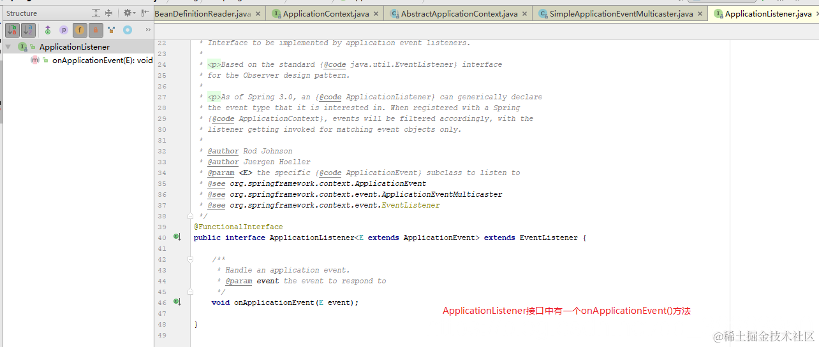Open Structure panel settings gear menu
Screen dimensions: 819x347
tap(128, 13)
